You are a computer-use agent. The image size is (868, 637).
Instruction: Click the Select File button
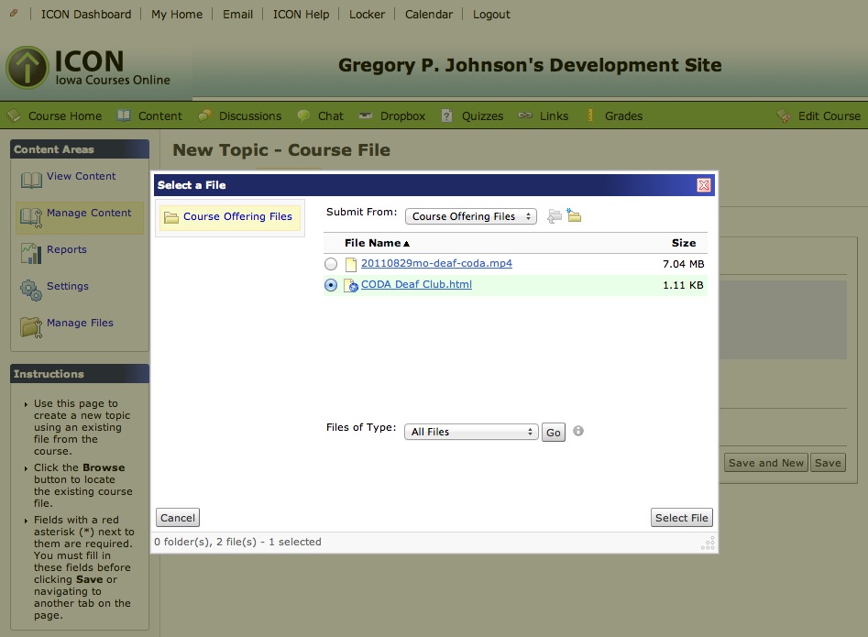point(681,517)
